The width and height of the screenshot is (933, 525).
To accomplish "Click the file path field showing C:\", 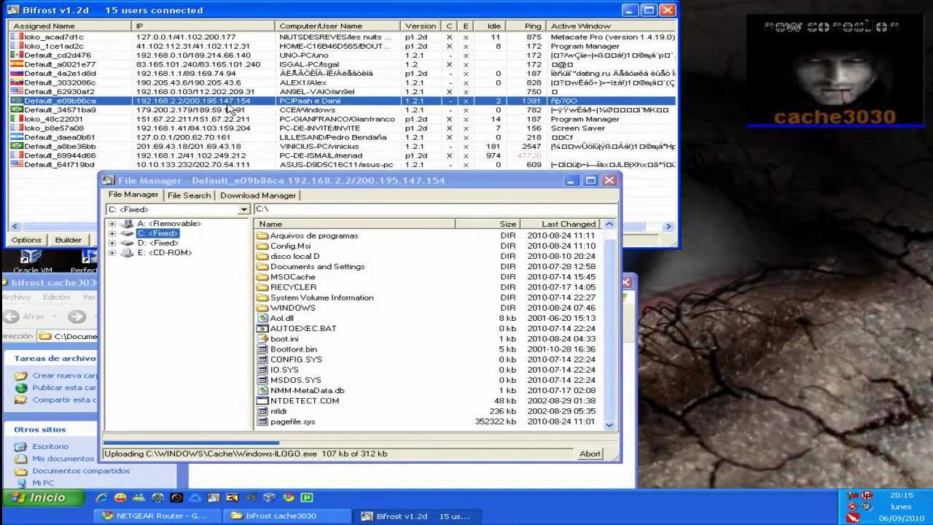I will tap(435, 209).
